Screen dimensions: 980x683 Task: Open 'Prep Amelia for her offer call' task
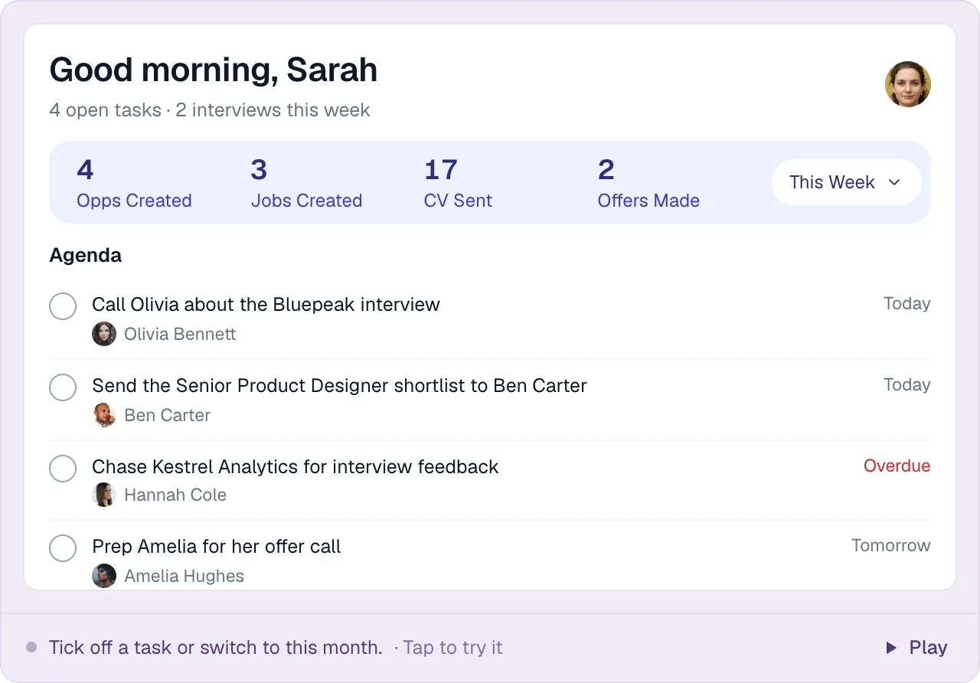pos(216,546)
